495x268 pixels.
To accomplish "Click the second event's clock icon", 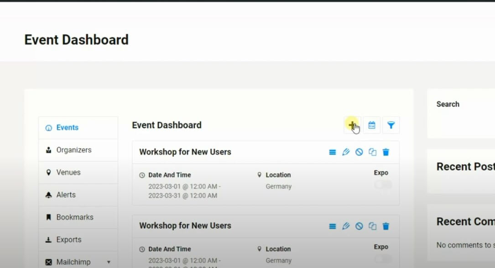I will point(142,249).
